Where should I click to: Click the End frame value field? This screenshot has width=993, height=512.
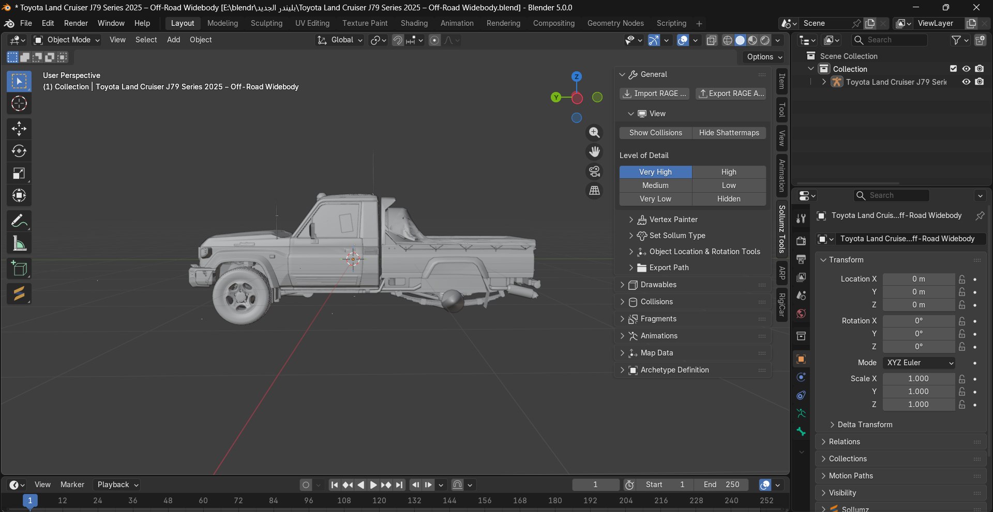click(721, 485)
